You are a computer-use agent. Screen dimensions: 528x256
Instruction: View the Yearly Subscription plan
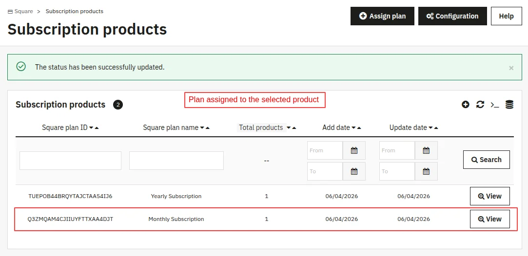pyautogui.click(x=489, y=196)
